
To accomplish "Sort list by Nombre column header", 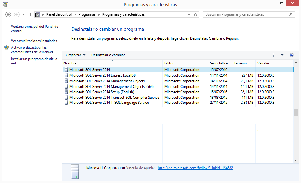I will (x=70, y=63).
